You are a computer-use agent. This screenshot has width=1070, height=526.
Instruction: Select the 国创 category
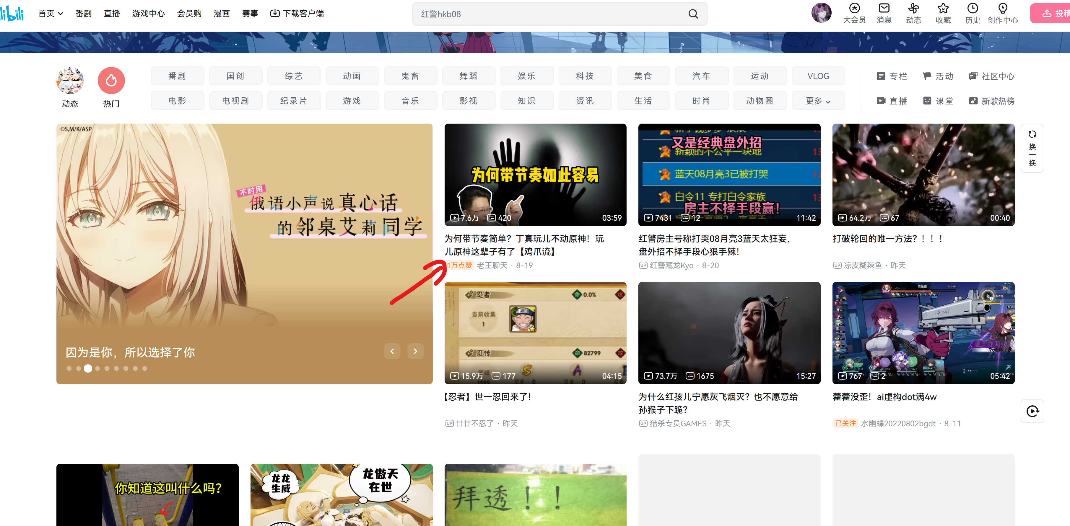click(x=235, y=76)
